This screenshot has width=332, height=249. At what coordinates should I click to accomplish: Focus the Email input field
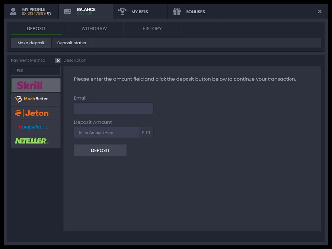click(x=114, y=108)
